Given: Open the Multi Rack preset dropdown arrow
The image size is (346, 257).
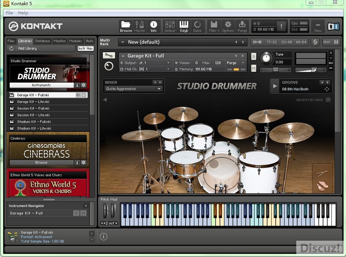Looking at the screenshot, I should [123, 42].
